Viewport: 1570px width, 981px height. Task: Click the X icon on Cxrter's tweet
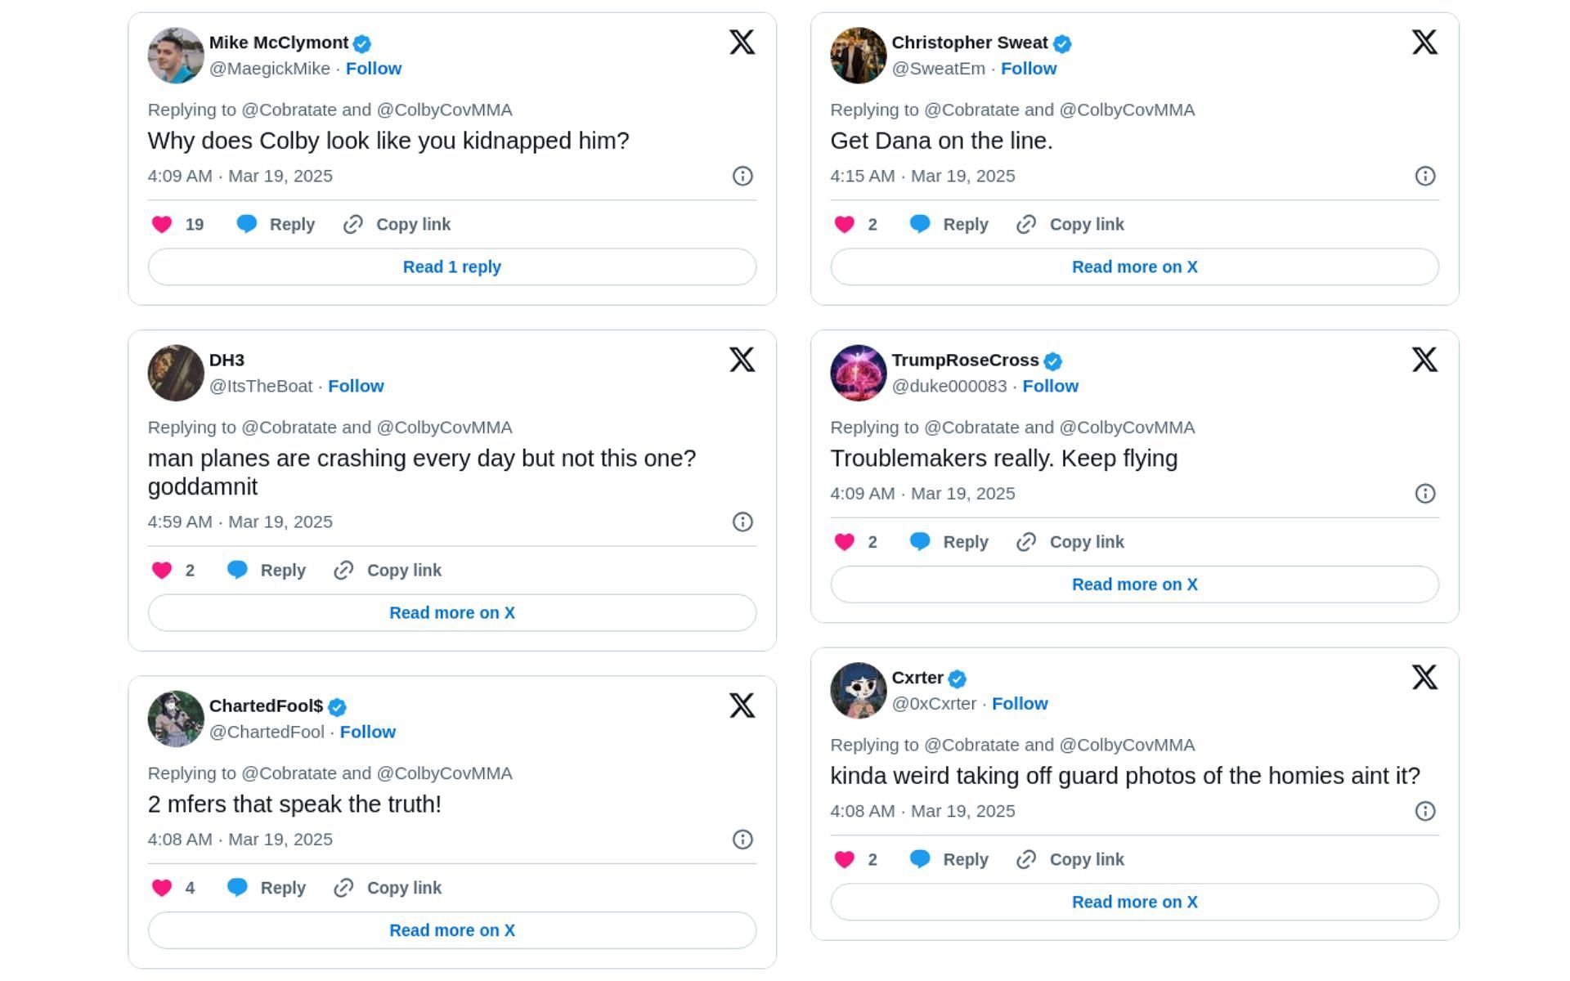pos(1424,677)
